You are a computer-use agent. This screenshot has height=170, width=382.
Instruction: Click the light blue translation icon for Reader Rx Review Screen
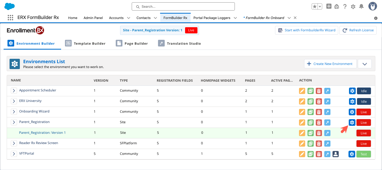[x=327, y=144]
